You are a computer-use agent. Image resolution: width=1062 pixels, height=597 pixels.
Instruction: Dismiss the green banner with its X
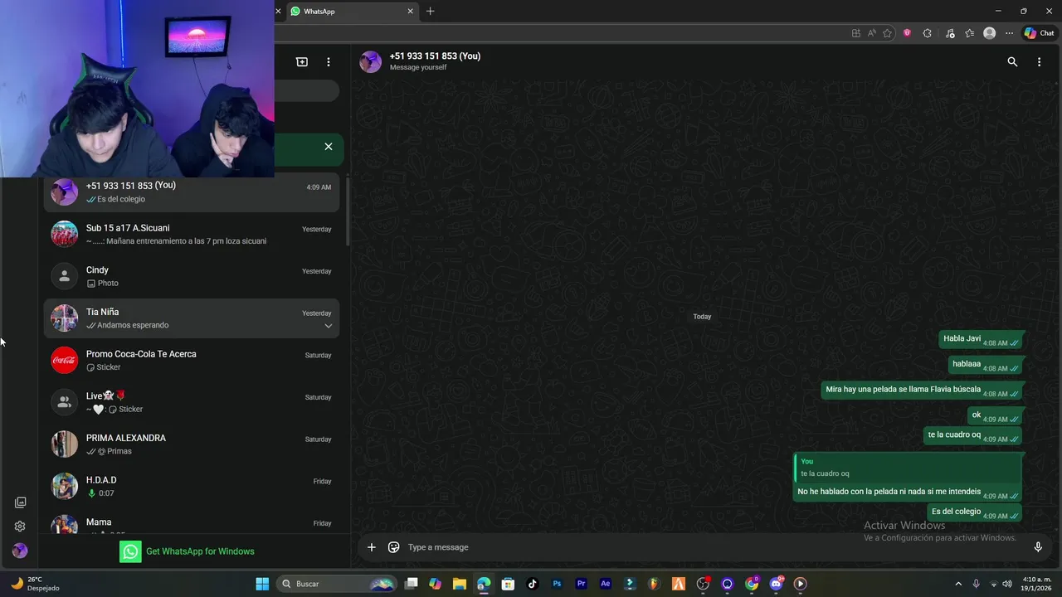(x=329, y=147)
